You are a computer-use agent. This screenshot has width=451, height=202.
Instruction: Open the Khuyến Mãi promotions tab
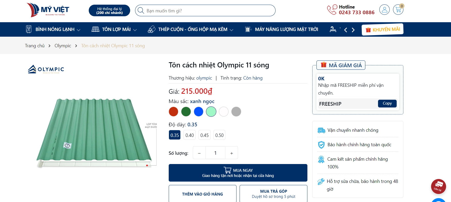382,30
